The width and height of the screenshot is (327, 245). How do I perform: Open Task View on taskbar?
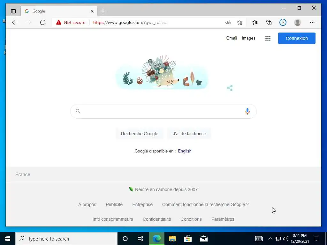(x=141, y=239)
